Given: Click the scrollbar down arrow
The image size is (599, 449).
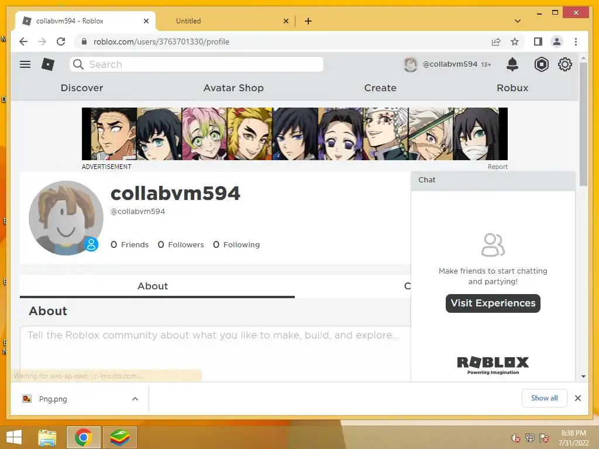Looking at the screenshot, I should click(x=583, y=377).
